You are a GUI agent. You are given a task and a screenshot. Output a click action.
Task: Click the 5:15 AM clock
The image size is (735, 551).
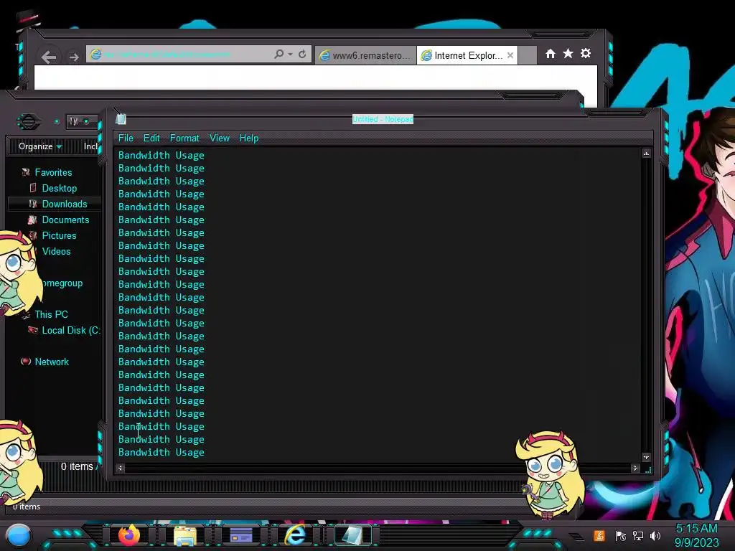point(696,529)
